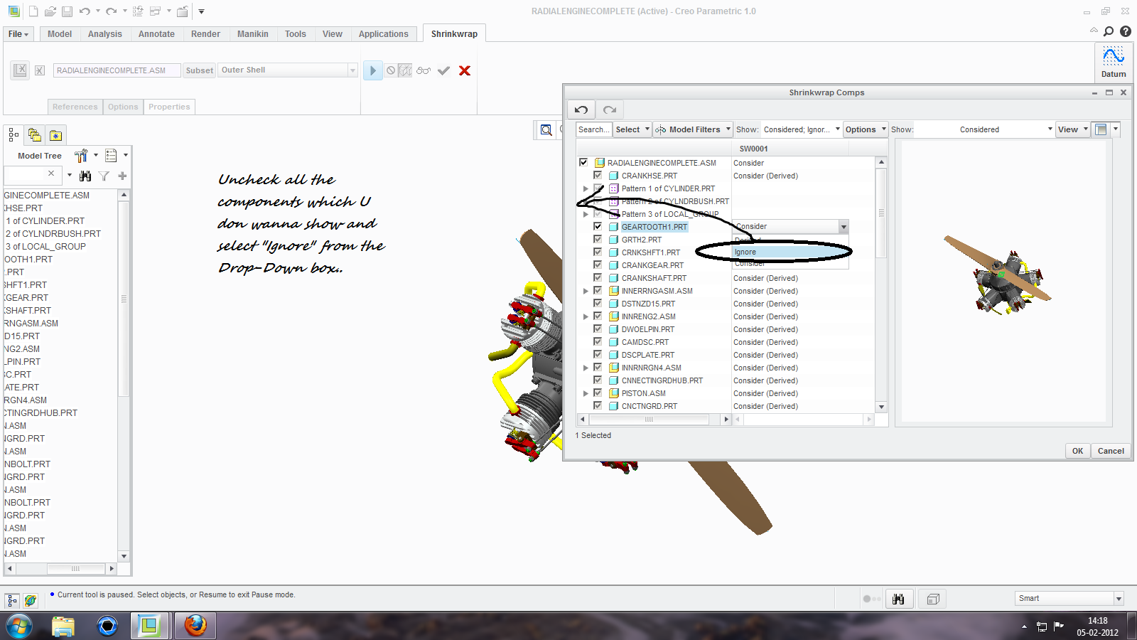Switch to the Render ribbon tab
This screenshot has height=640, width=1137.
205,34
